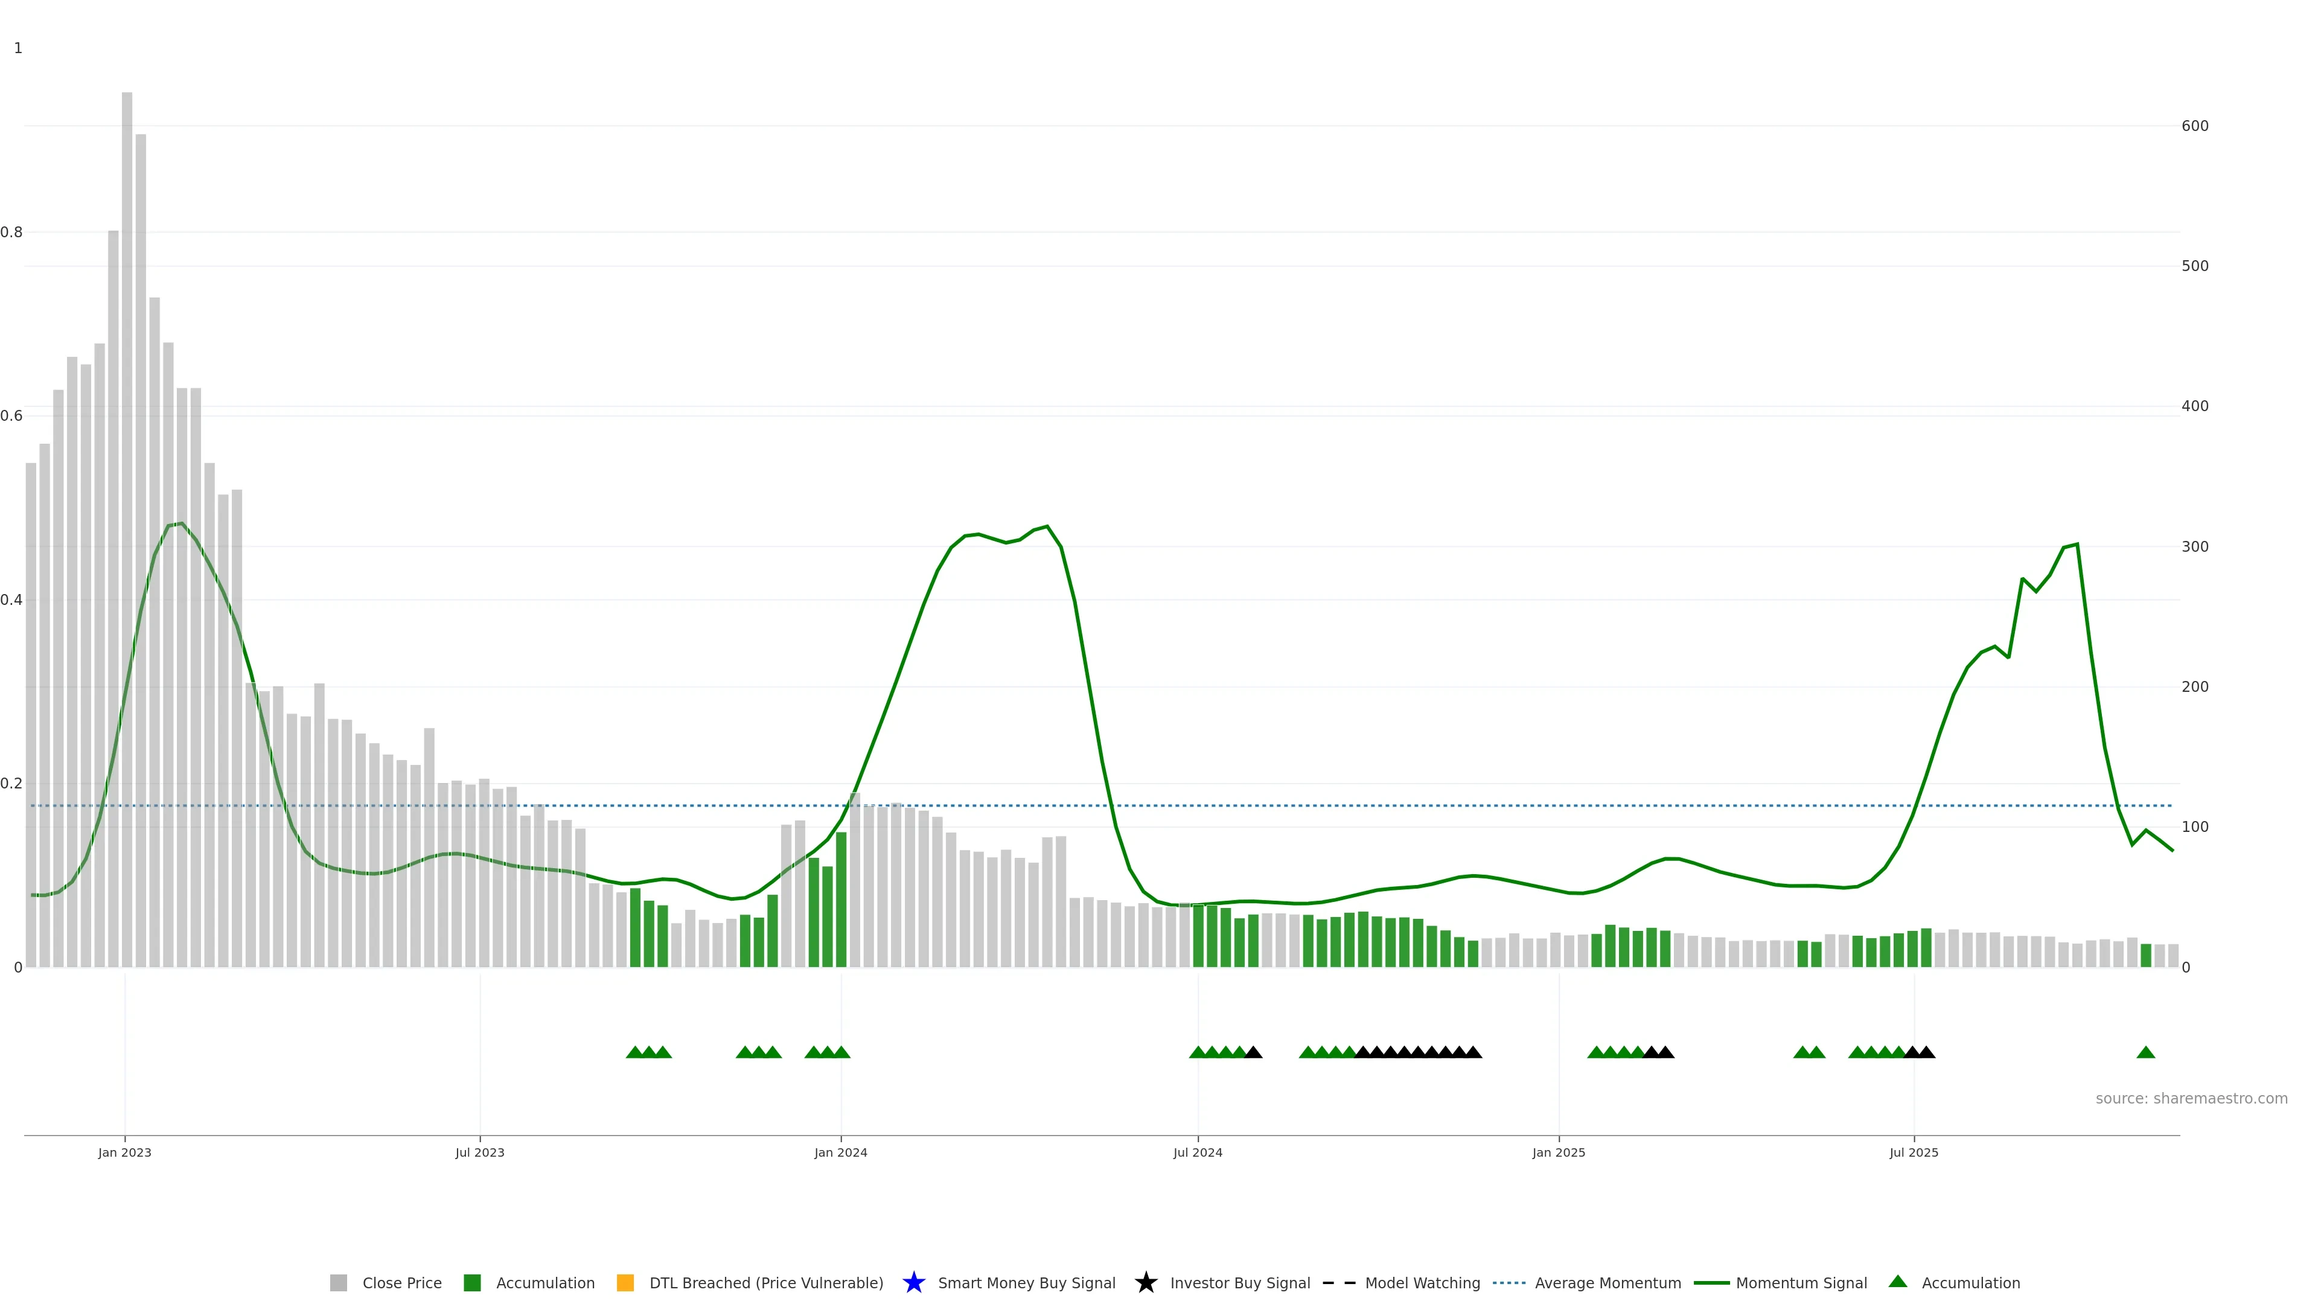
Task: Click the last green accumulation triangle marker
Action: coord(2145,1052)
